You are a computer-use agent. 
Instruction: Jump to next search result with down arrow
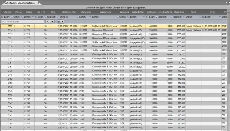[x=52, y=22]
